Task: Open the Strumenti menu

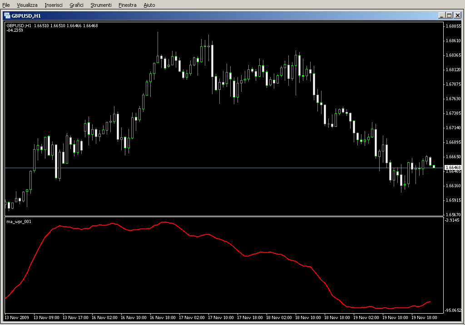Action: click(101, 5)
